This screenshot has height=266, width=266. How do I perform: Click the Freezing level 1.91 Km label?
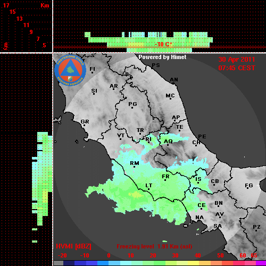pos(154,246)
